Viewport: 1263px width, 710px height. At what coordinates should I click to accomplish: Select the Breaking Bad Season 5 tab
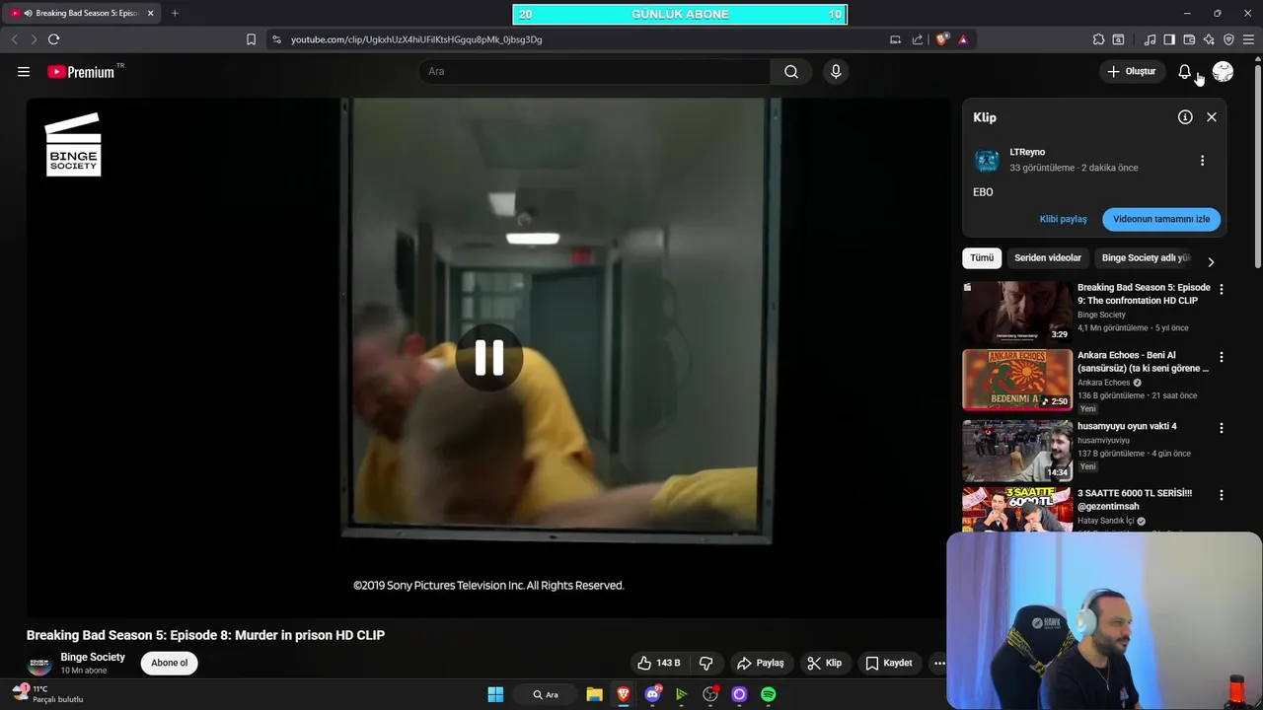click(x=83, y=13)
